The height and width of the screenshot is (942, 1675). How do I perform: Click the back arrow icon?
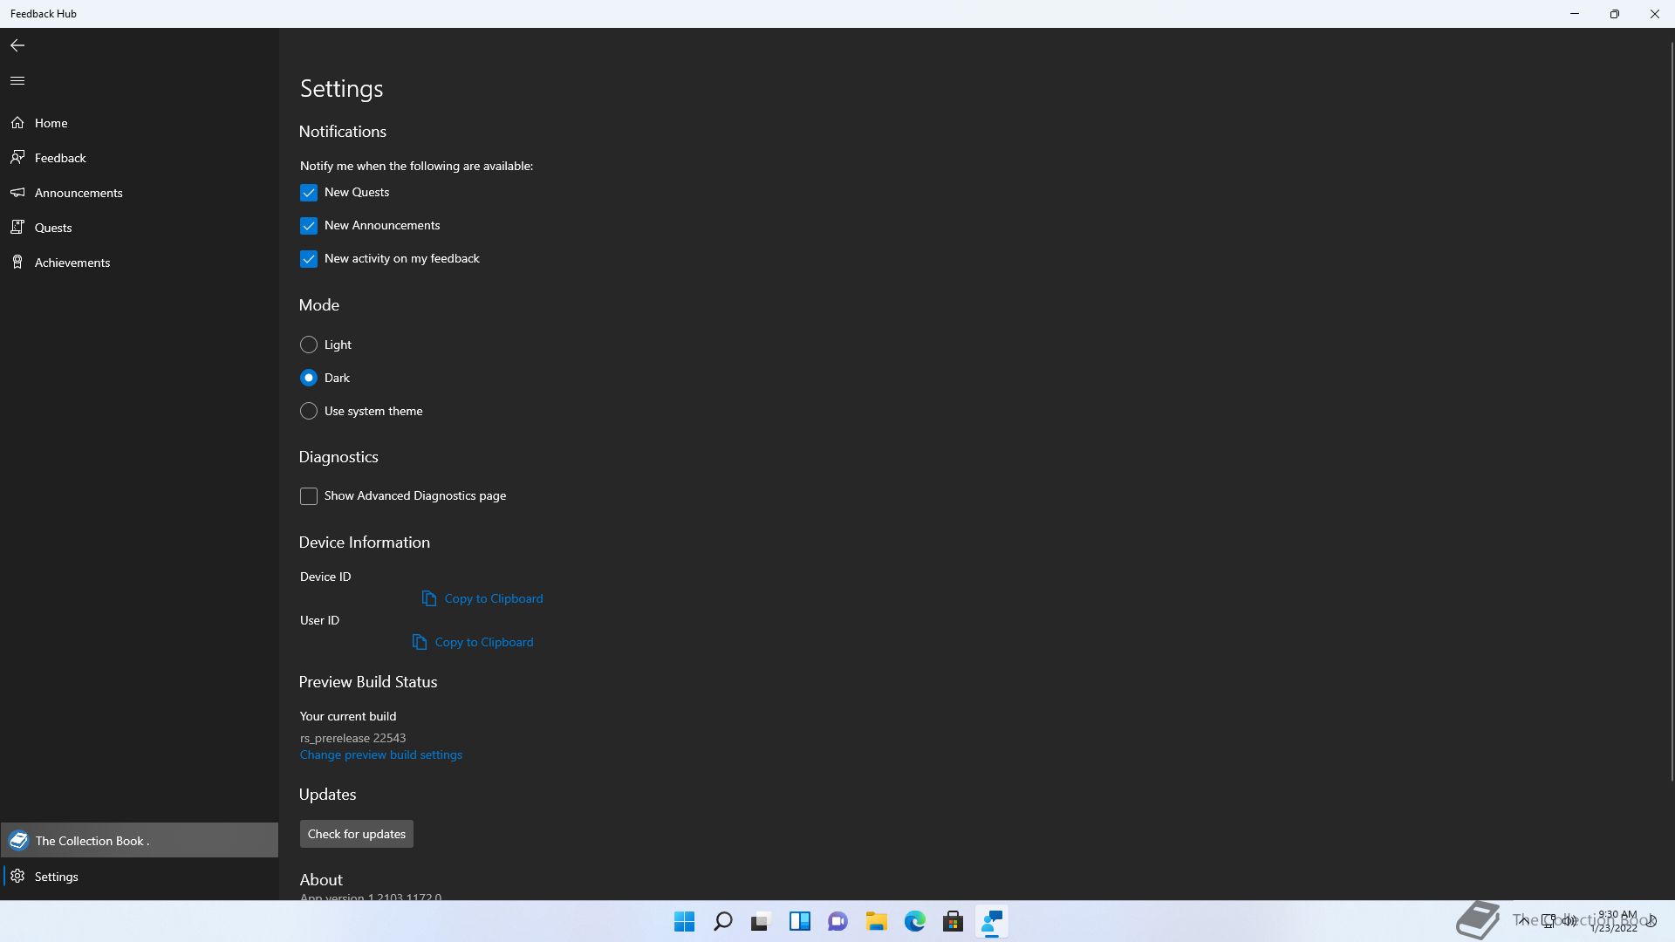tap(17, 45)
